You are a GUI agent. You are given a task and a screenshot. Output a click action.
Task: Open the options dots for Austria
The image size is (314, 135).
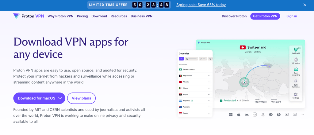pos(209,113)
